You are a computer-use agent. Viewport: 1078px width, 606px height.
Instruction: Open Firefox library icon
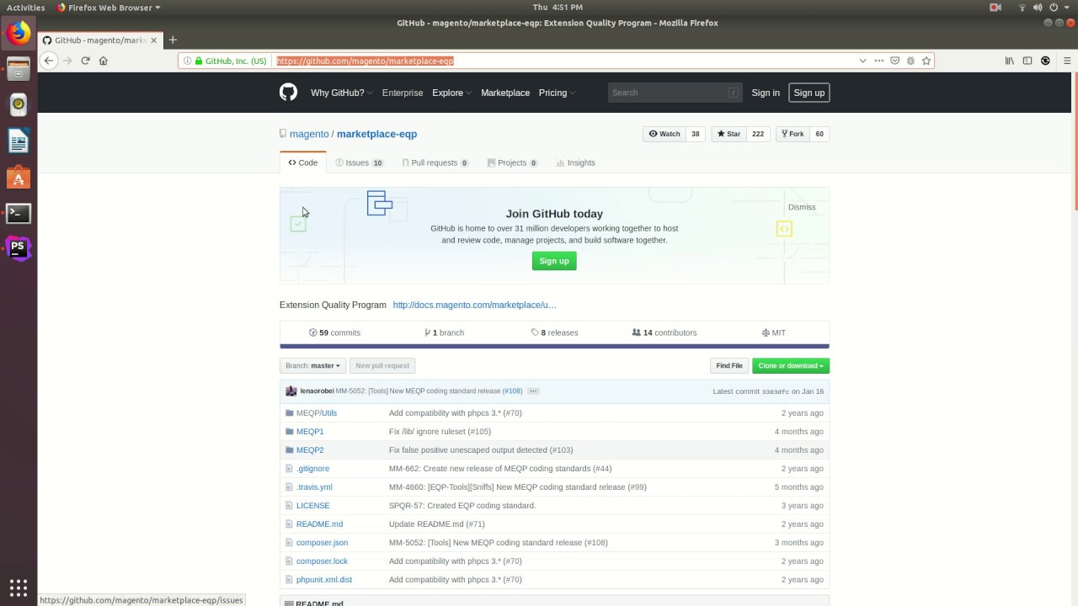(x=1009, y=61)
